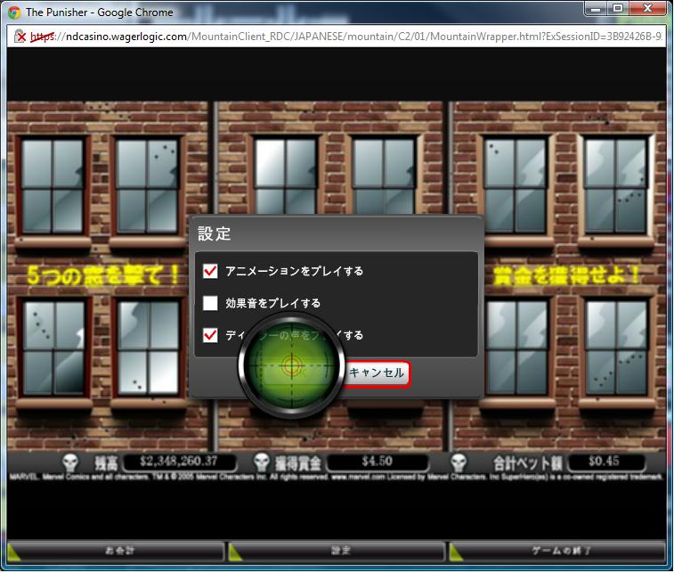
Task: Uncheck the dealer voice checkbox
Action: pyautogui.click(x=210, y=335)
